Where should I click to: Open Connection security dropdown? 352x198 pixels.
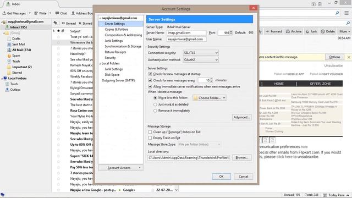200,53
